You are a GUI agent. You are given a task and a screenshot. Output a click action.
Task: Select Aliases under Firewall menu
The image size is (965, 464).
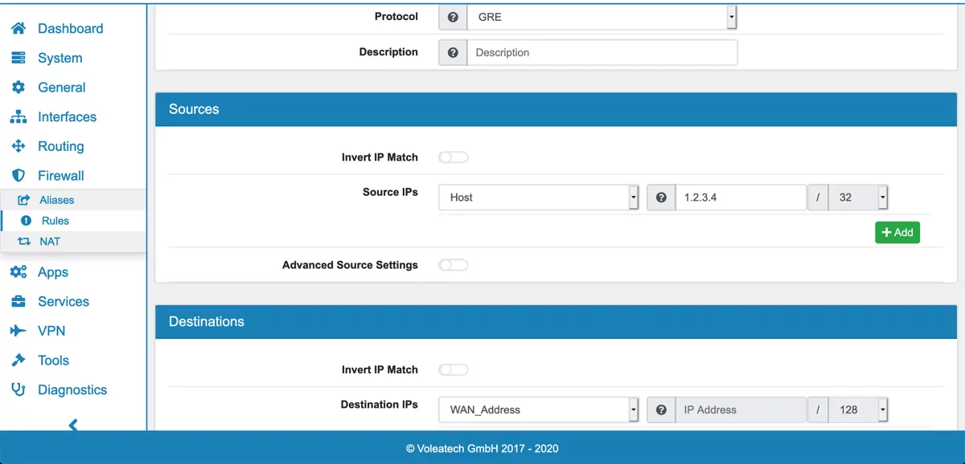[56, 200]
